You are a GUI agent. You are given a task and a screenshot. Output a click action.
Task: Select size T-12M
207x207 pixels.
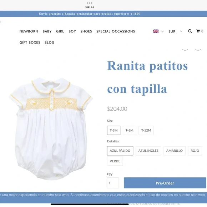pos(146,130)
